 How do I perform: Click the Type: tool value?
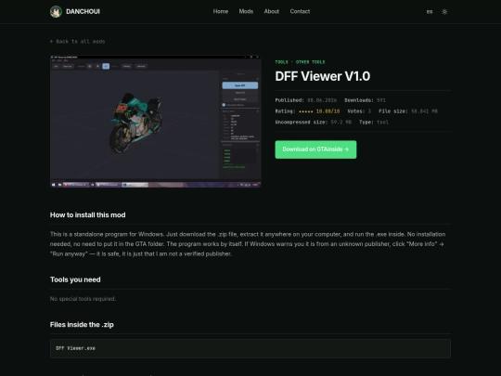click(383, 123)
